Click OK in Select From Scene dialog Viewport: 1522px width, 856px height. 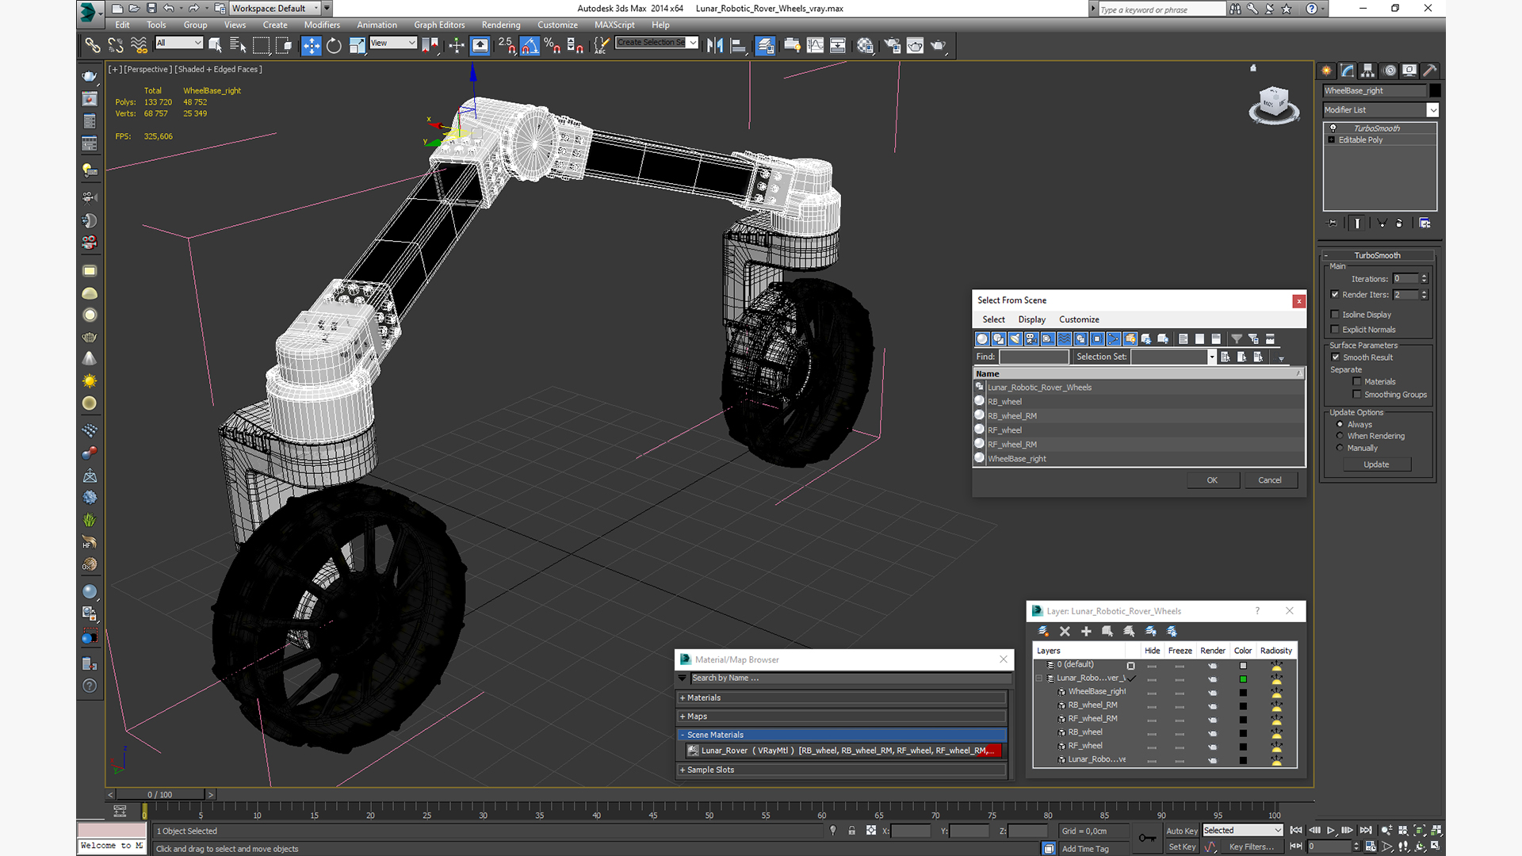(x=1212, y=480)
